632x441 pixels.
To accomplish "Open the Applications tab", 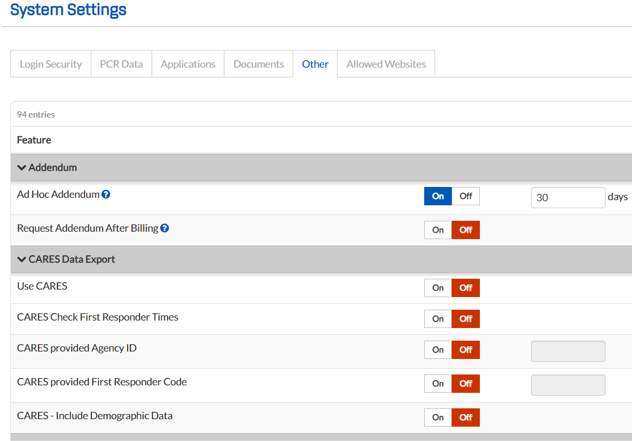I will click(x=188, y=64).
